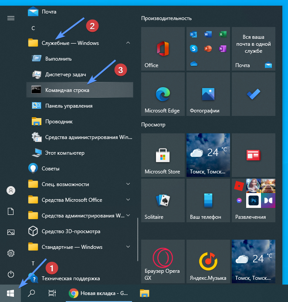Image resolution: width=288 pixels, height=302 pixels.
Task: Open the Фотографии tile
Action: pyautogui.click(x=208, y=94)
